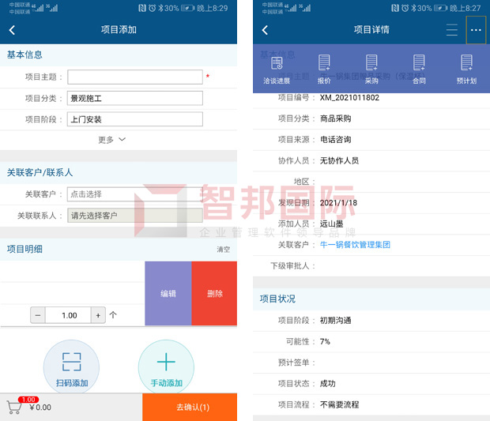Expand the 更多 section
490x421 pixels.
[x=111, y=140]
